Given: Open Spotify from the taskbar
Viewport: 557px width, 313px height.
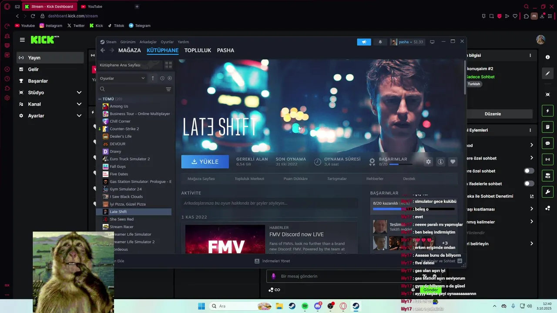Looking at the screenshot, I should click(305, 306).
